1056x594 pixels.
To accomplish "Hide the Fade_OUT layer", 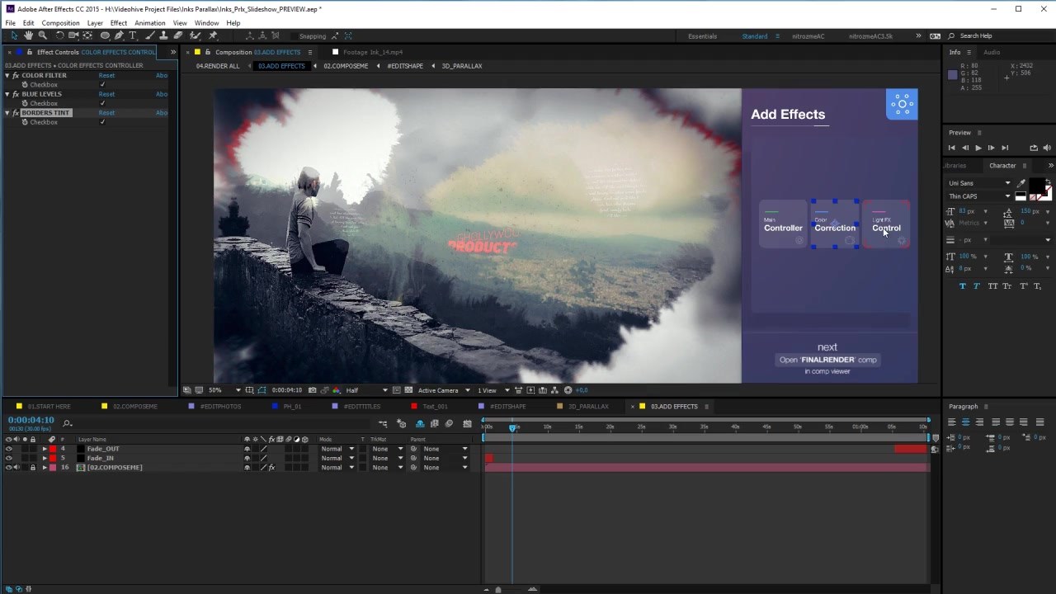I will (8, 449).
